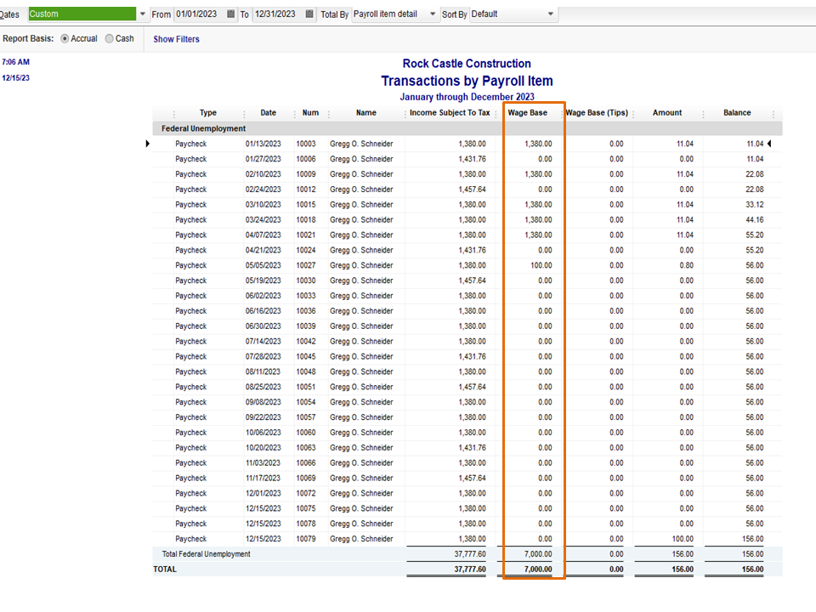The height and width of the screenshot is (612, 816).
Task: Grab the column resize handle before Type
Action: point(174,113)
